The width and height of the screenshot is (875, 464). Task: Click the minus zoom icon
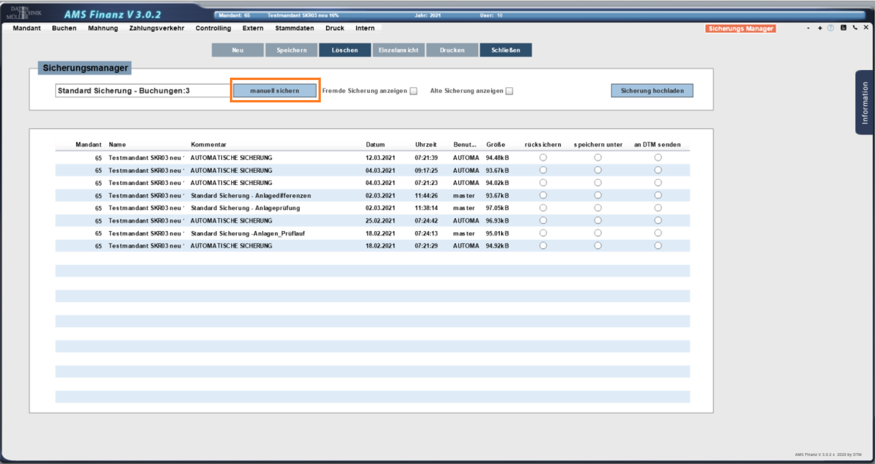tap(808, 28)
